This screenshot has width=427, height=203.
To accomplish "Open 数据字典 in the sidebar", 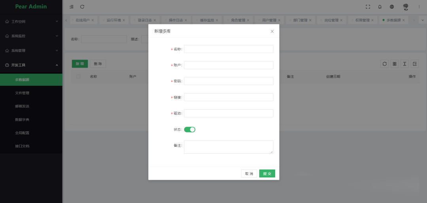I will pyautogui.click(x=31, y=120).
